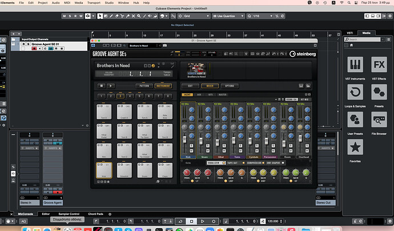This screenshot has height=231, width=394.
Task: Switch to the Editor tab
Action: pos(46,214)
